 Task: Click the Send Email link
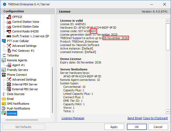[x=134, y=118]
